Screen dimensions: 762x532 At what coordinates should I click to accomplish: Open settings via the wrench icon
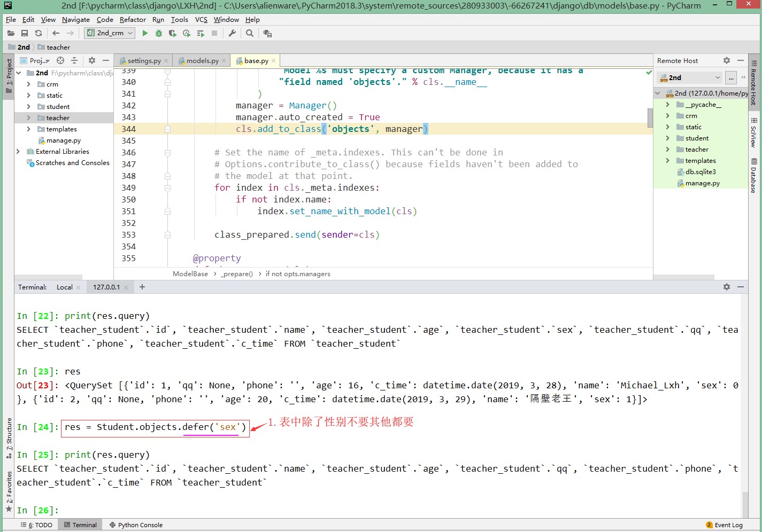(232, 33)
